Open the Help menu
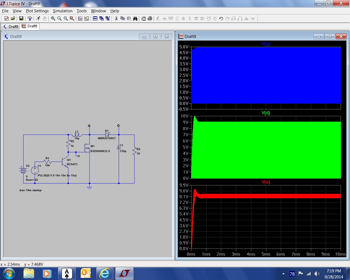Screen dimensions: 350x280 click(115, 11)
